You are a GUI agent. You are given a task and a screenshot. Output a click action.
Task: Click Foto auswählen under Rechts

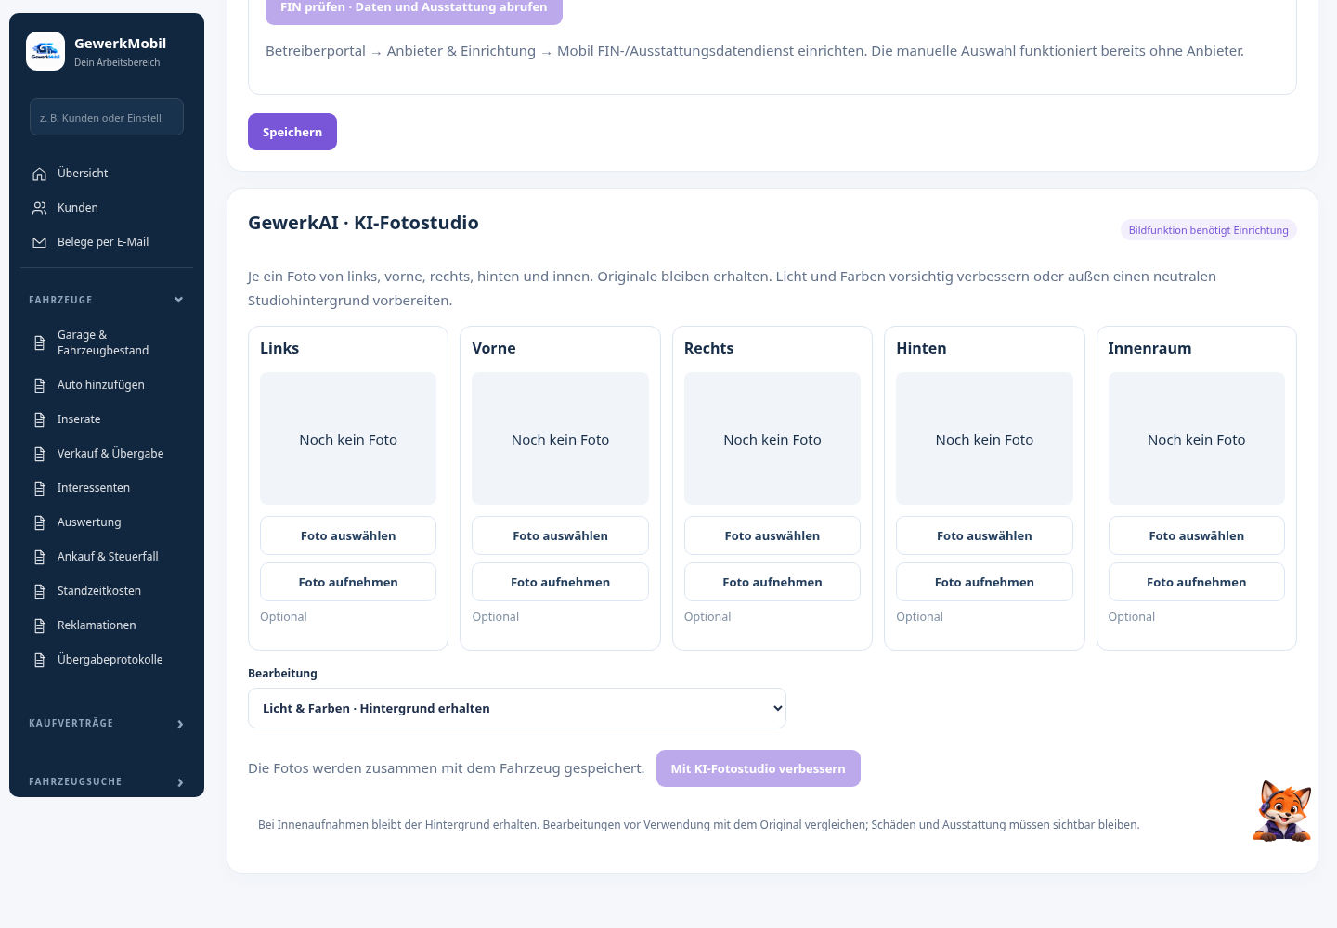click(772, 535)
